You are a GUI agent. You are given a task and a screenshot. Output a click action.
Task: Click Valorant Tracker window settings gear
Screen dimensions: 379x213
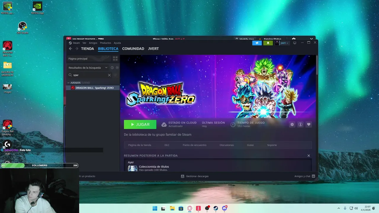pyautogui.click(x=294, y=39)
